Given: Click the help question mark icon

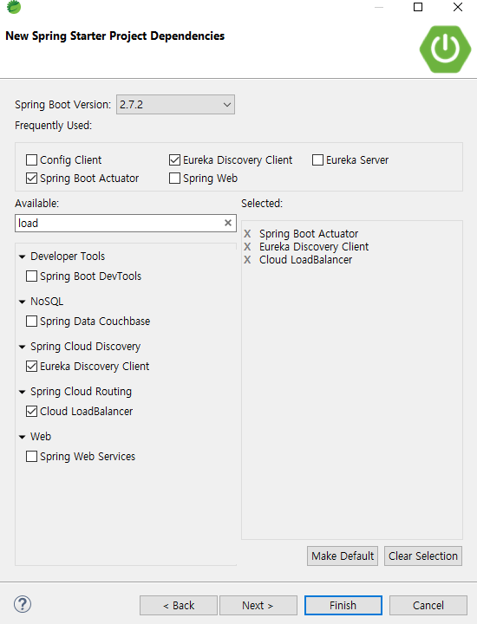Looking at the screenshot, I should point(23,604).
